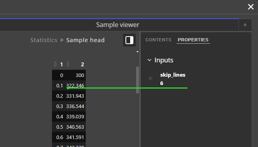Click the Inputs section heading
Viewport: 258px width, 147px height.
164,60
